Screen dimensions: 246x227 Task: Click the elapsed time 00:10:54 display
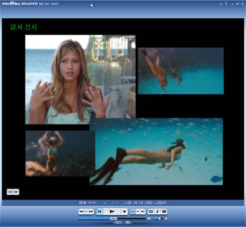[135, 203]
